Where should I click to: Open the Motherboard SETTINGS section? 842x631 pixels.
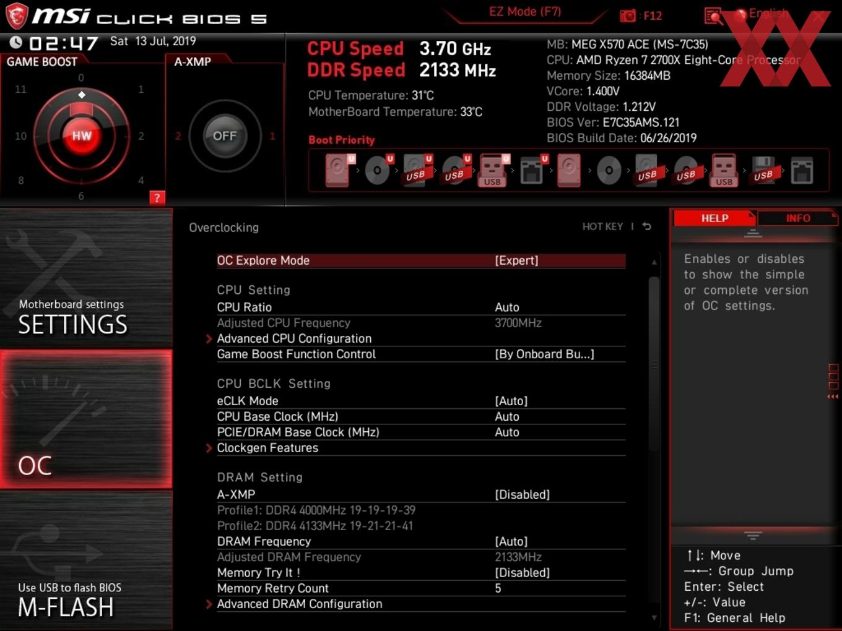coord(86,278)
